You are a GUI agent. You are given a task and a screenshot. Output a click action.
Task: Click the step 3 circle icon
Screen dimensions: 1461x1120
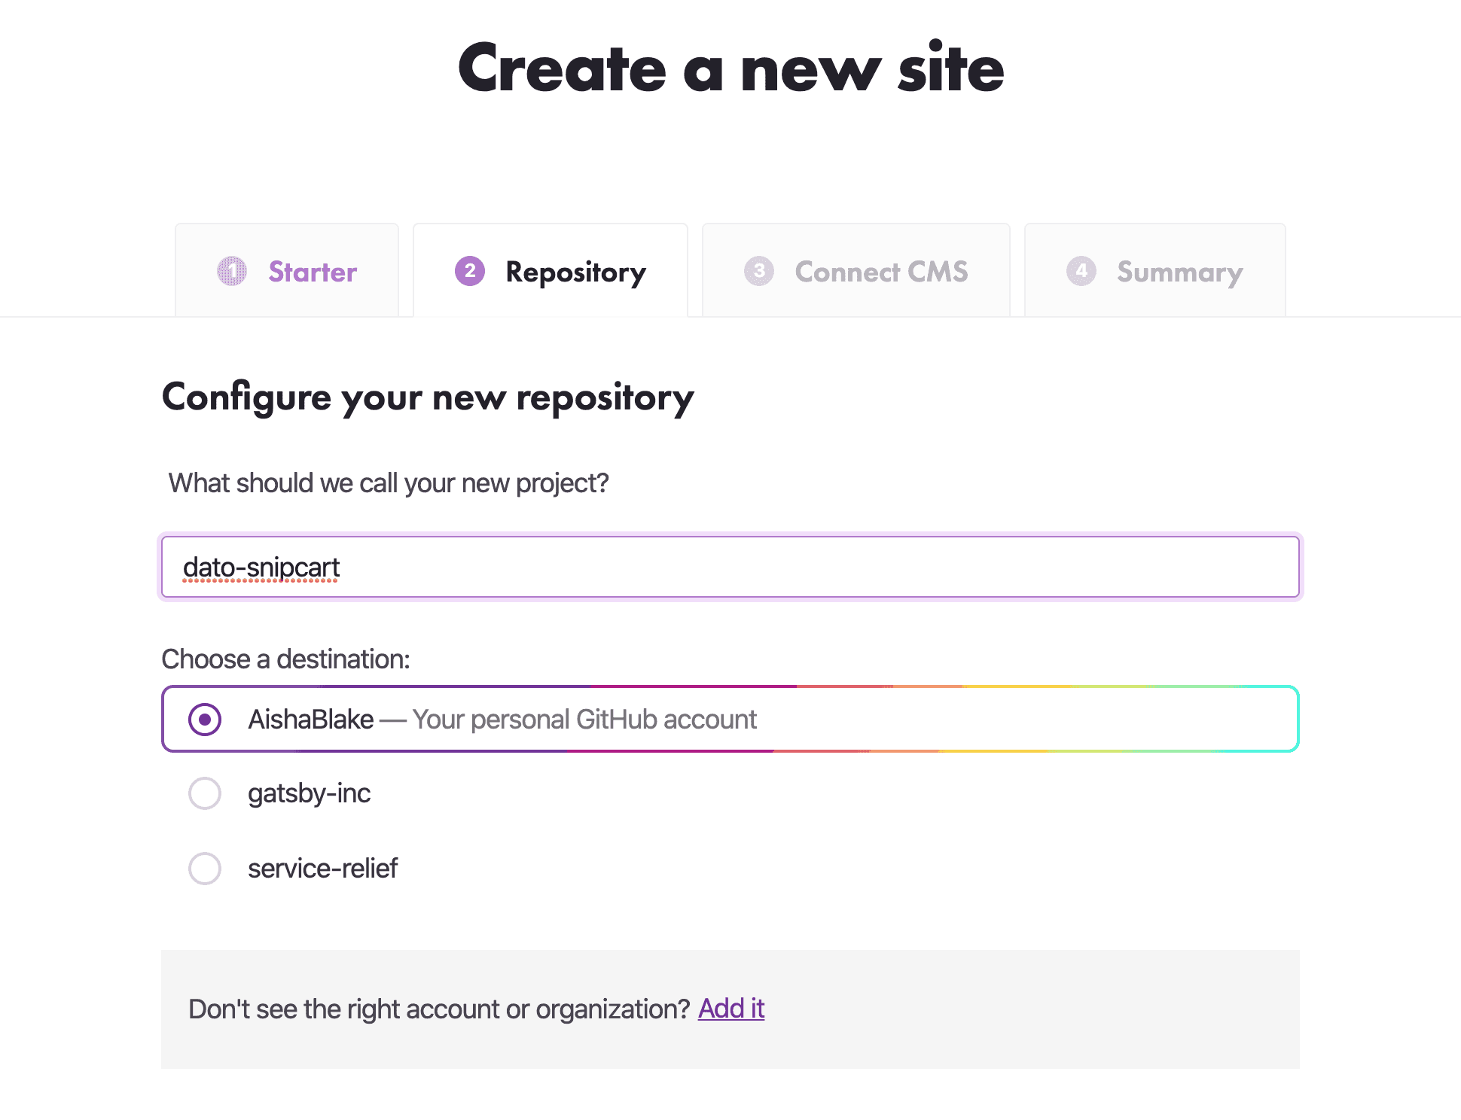tap(758, 271)
